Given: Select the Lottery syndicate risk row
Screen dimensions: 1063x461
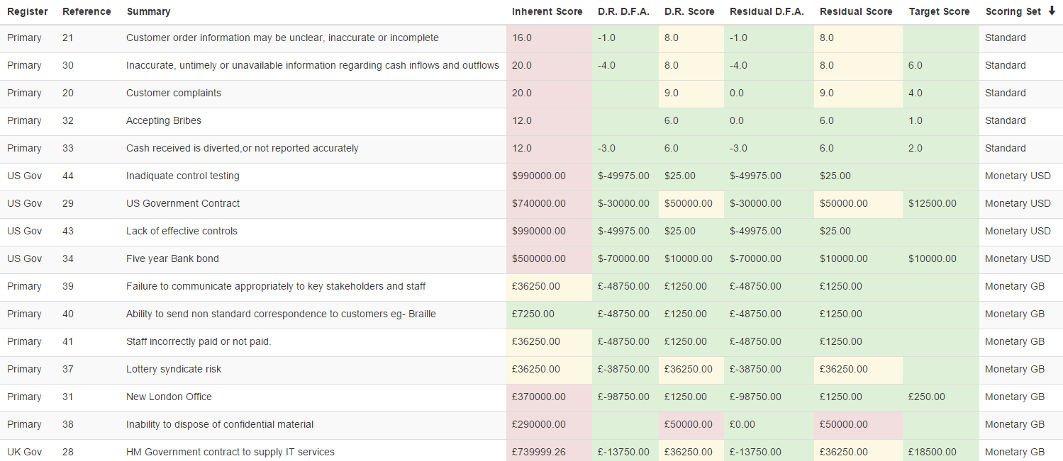Looking at the screenshot, I should [x=174, y=370].
